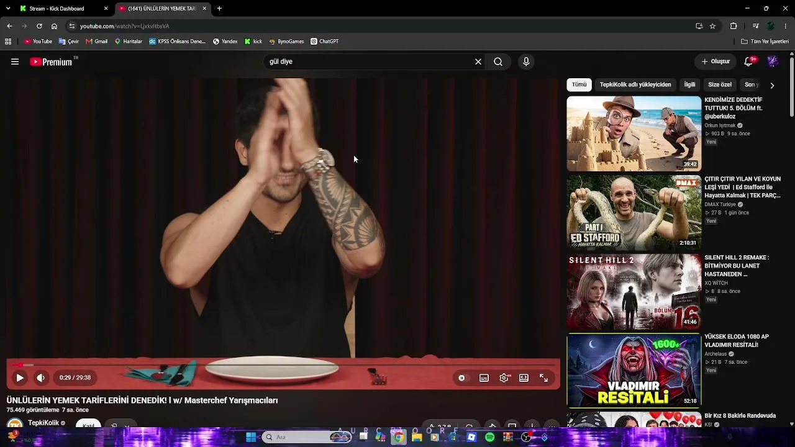This screenshot has width=795, height=447.
Task: Go back to the previous page
Action: coord(9,26)
